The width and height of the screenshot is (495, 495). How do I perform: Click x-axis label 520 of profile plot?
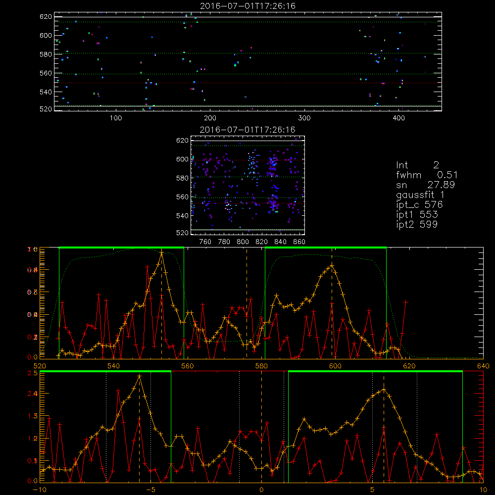click(x=40, y=366)
